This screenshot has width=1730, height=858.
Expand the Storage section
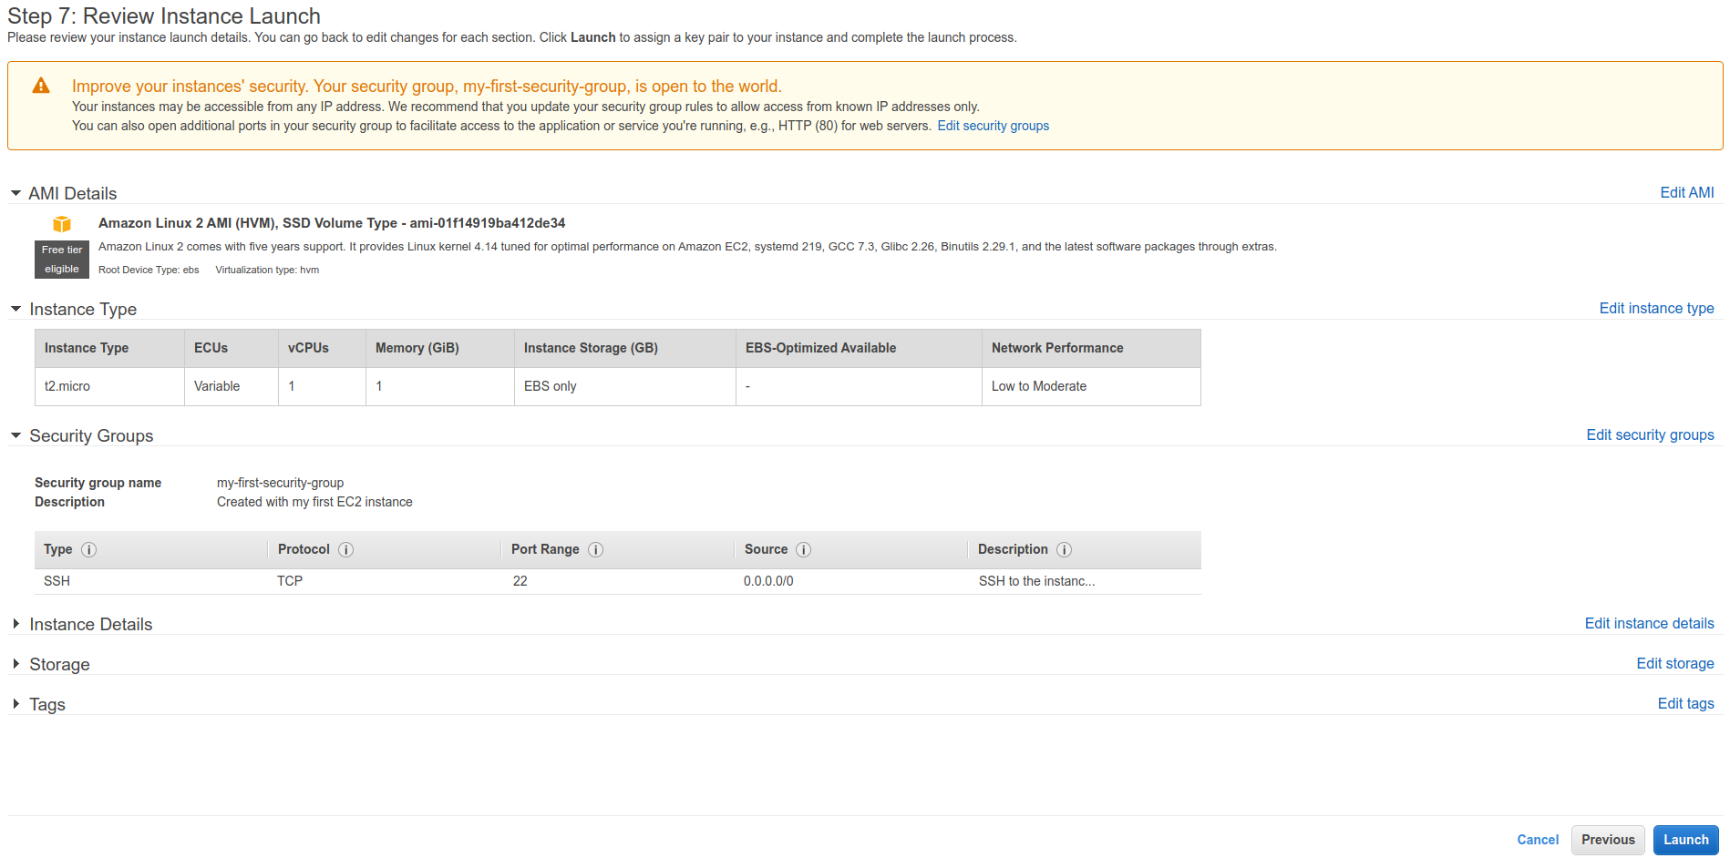pos(15,664)
